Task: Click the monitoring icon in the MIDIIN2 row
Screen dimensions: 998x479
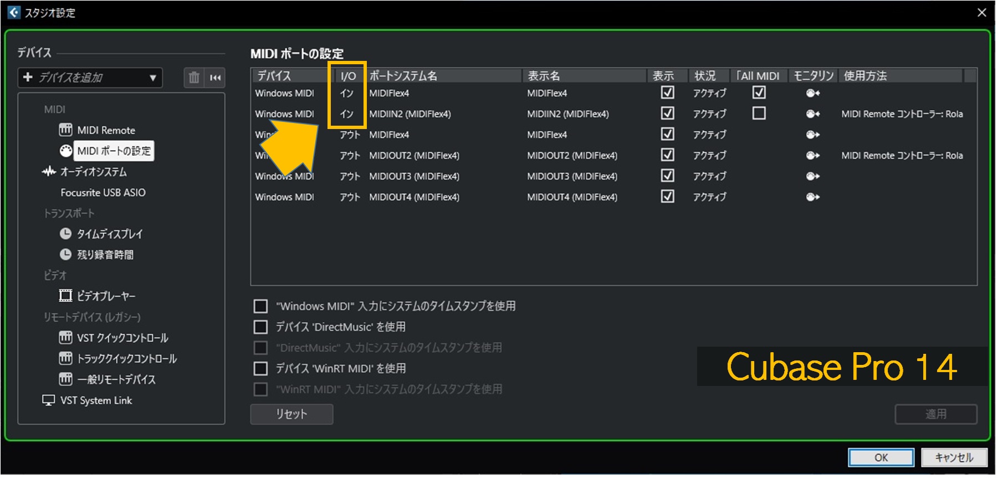Action: coord(813,114)
